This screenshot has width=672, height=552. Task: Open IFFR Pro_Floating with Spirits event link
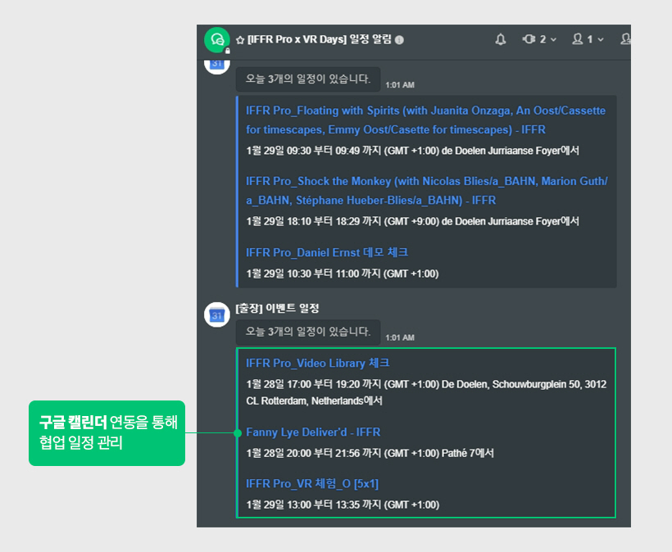[x=425, y=120]
